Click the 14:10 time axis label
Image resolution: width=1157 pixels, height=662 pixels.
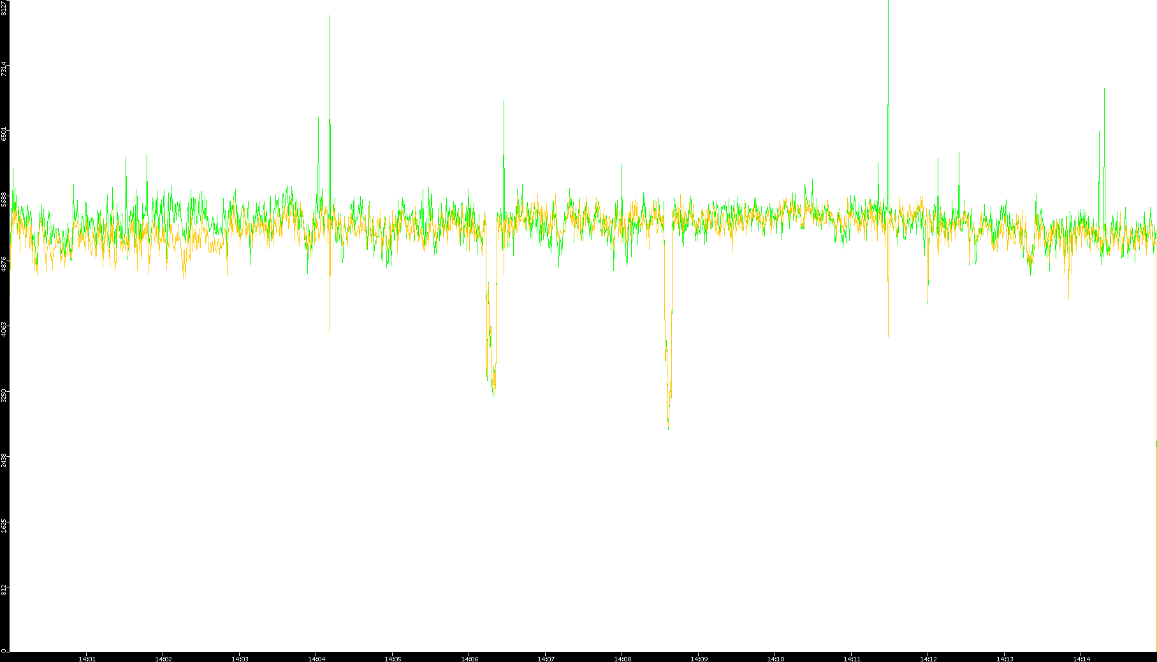click(x=775, y=659)
